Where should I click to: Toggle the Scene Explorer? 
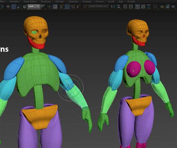(x=125, y=6)
